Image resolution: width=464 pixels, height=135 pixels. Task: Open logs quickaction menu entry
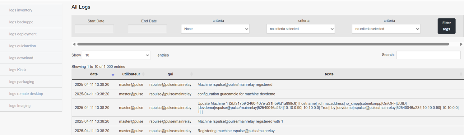tap(31, 46)
